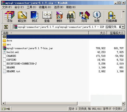This screenshot has height=112, width=127.
Task: Click the archive path field
Action: (67, 27)
